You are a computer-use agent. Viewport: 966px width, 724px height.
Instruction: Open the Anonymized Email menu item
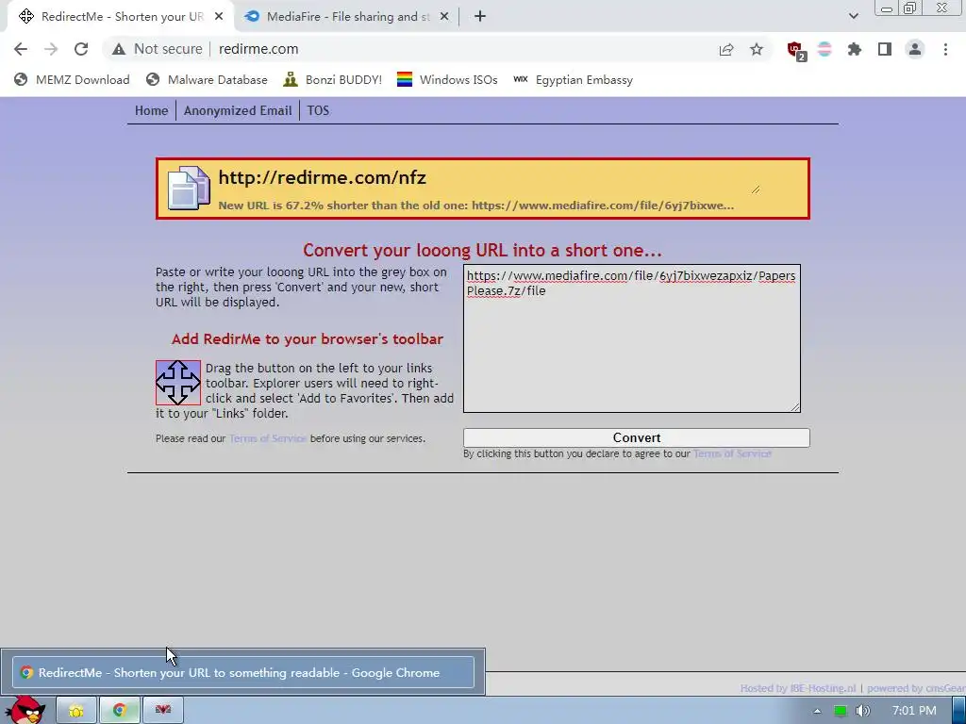click(x=238, y=111)
